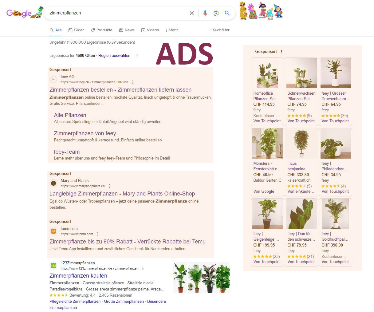This screenshot has width=374, height=312.
Task: Open Grosser Drachenbaum product image
Action: click(336, 73)
